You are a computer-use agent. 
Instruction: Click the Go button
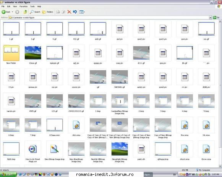[x=216, y=18]
